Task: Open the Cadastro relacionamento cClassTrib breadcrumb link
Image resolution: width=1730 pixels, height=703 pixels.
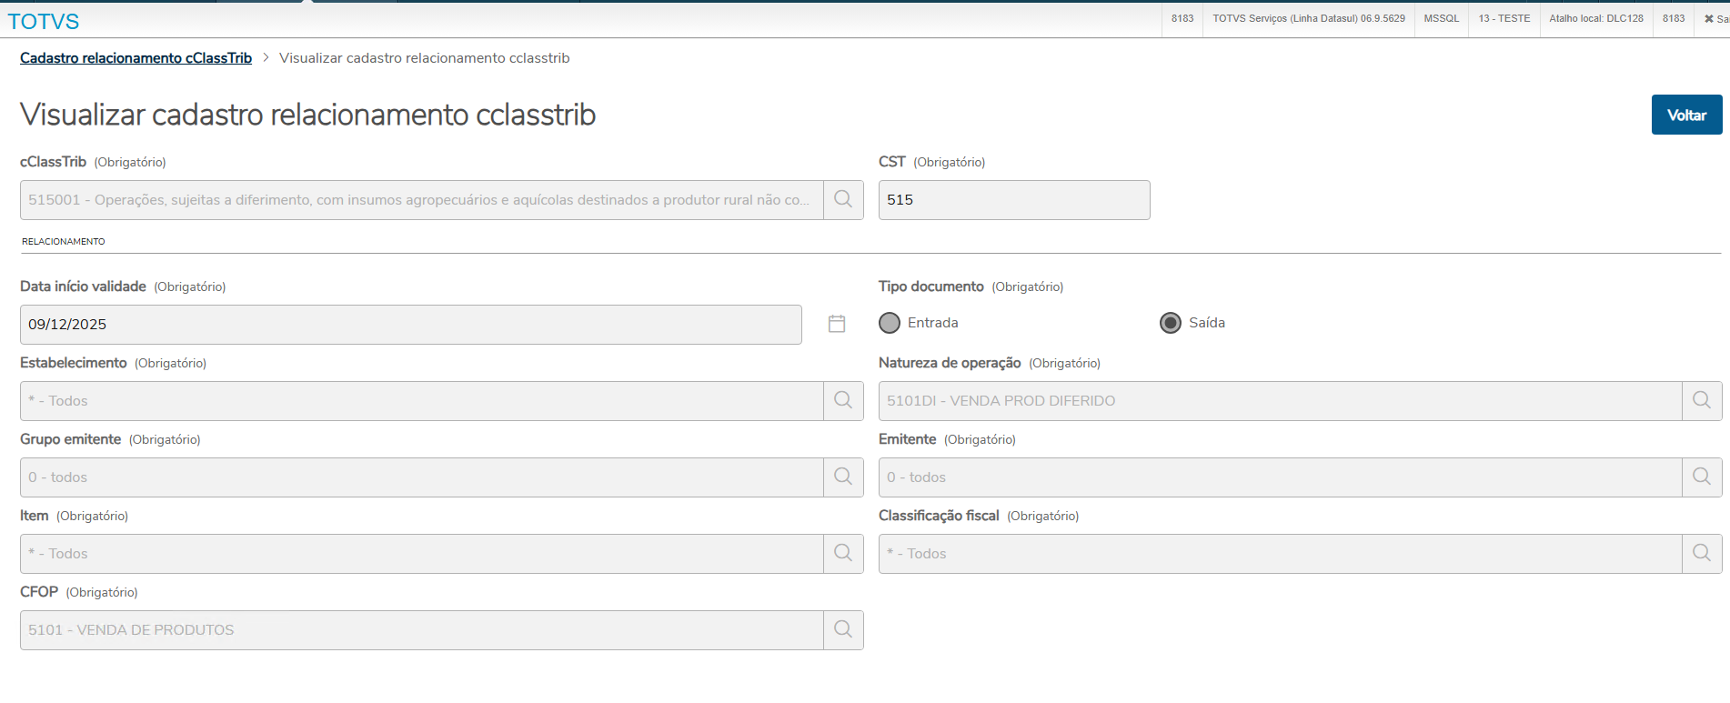Action: click(136, 58)
